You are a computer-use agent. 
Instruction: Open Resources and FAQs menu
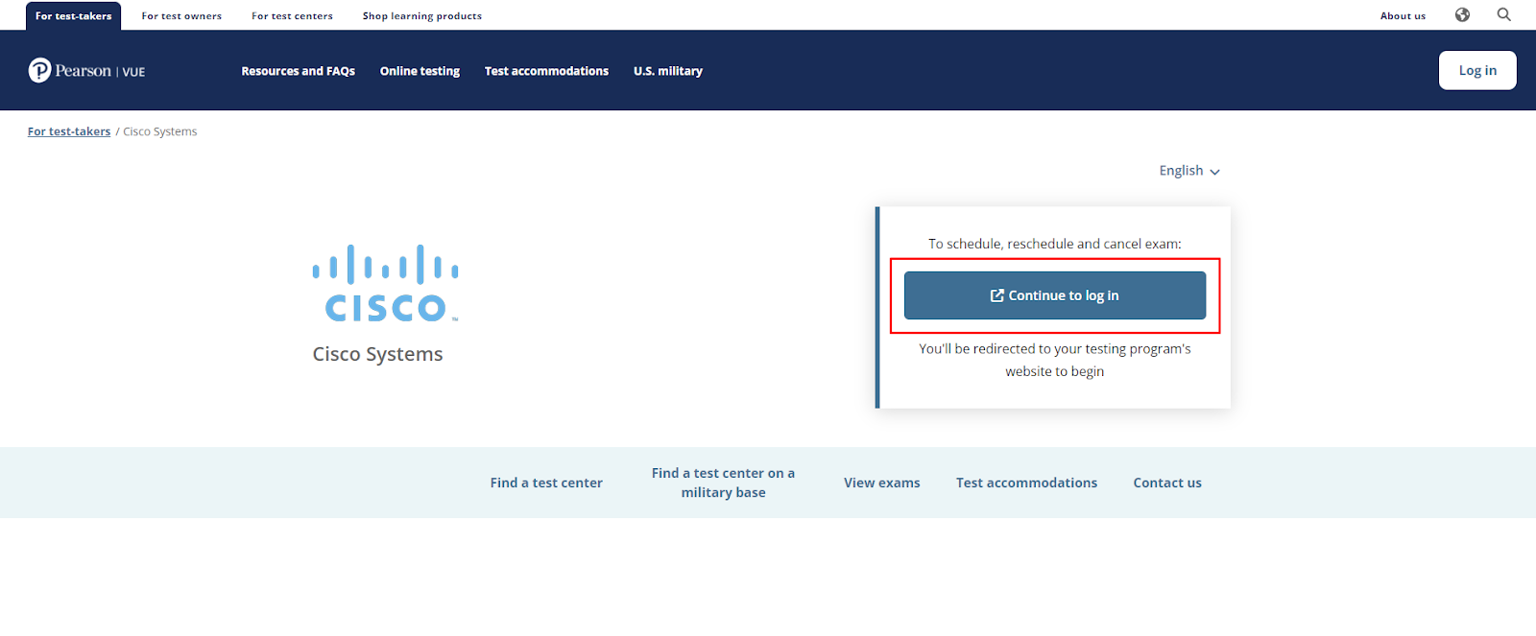coord(299,71)
